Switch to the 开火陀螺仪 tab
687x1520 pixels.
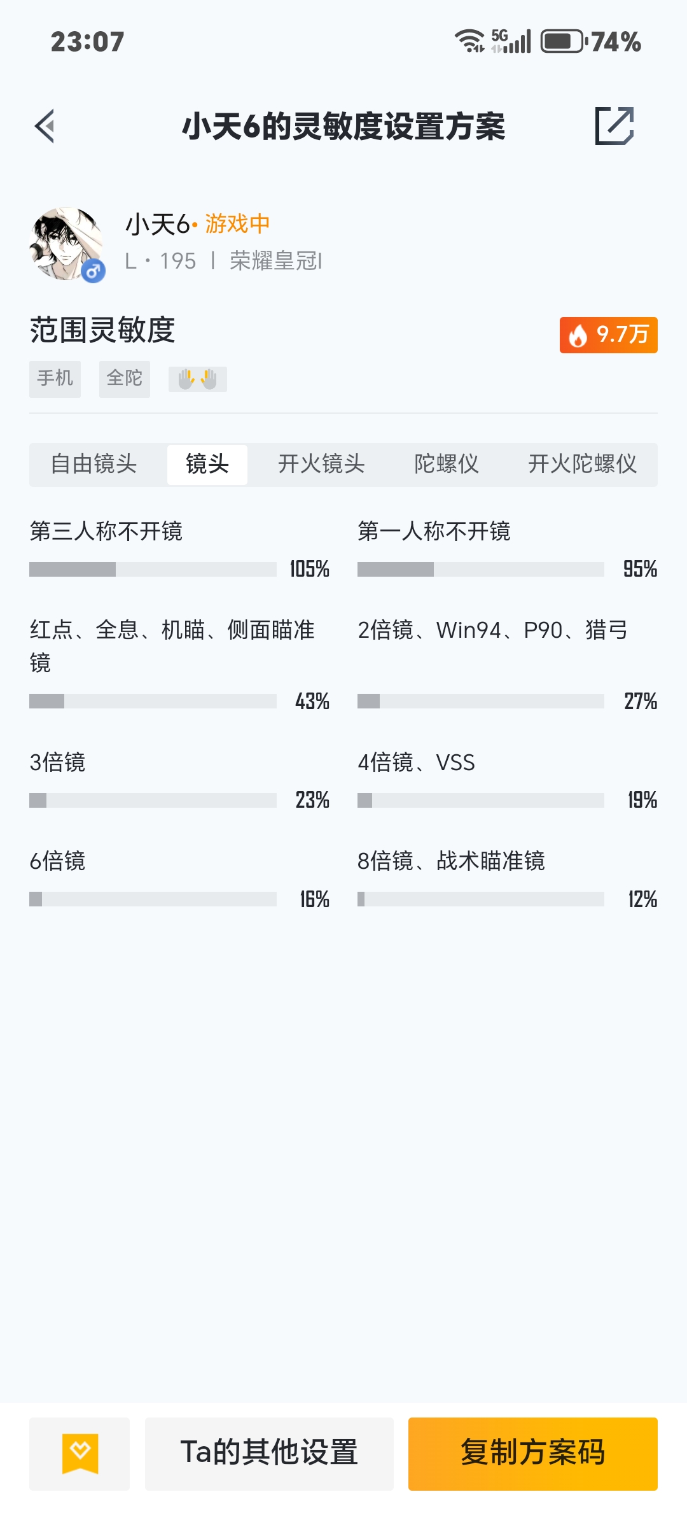pos(582,465)
